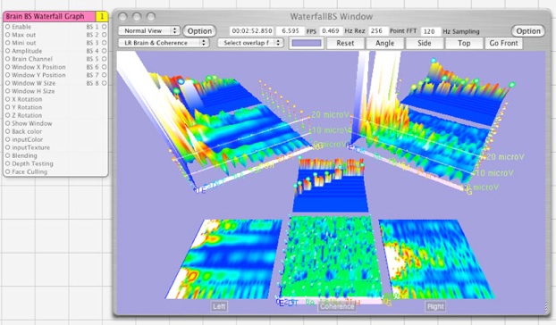Open the Select overlap dropdown
This screenshot has width=556, height=325.
coord(250,43)
